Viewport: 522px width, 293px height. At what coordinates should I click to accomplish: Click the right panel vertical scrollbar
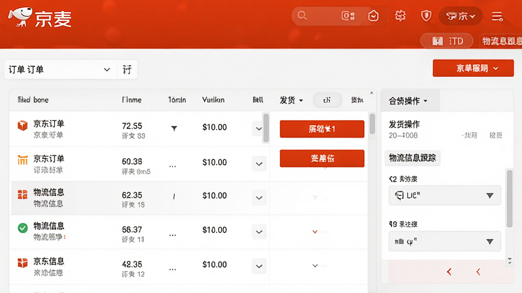[509, 199]
